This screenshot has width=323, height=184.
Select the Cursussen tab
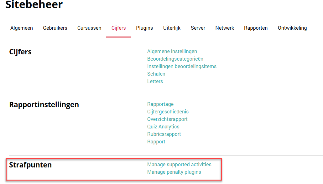pos(89,28)
